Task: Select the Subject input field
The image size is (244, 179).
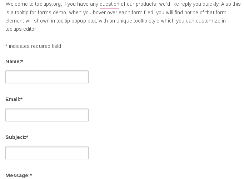Action: tap(47, 153)
